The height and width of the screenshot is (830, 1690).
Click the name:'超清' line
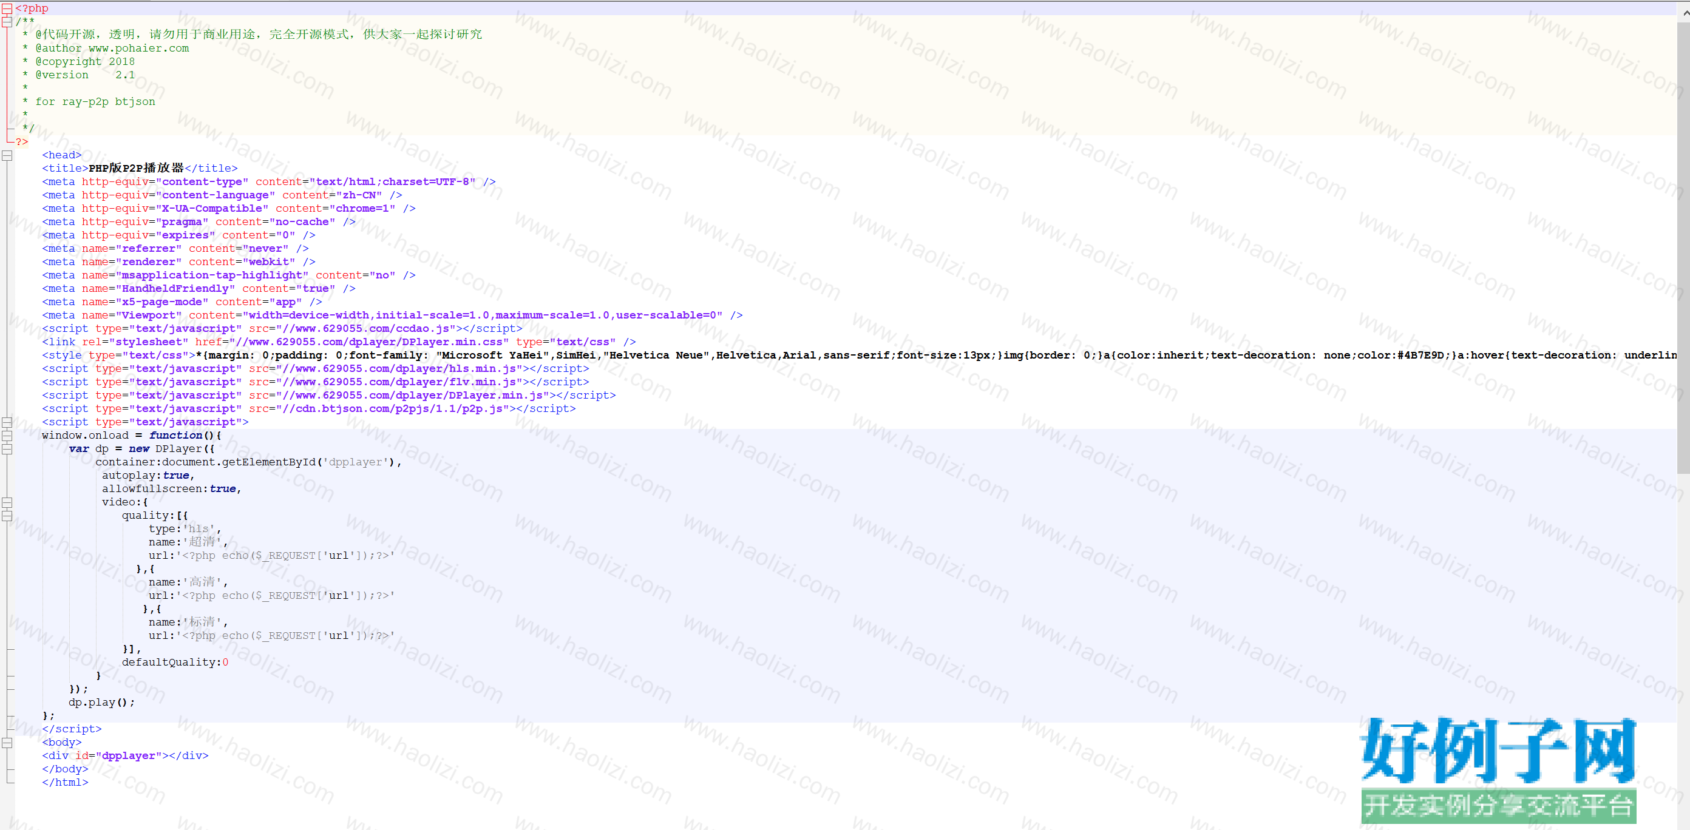pyautogui.click(x=188, y=542)
